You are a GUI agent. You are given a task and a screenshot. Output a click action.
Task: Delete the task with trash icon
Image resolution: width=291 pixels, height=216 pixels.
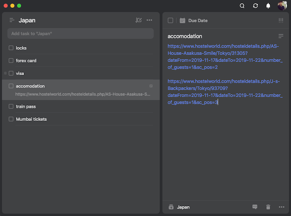point(268,207)
